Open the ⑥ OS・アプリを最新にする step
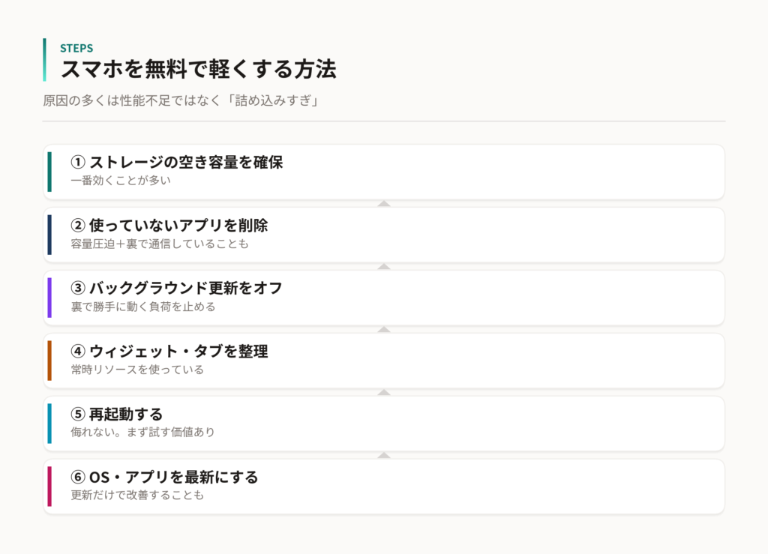The image size is (768, 554). (x=384, y=487)
